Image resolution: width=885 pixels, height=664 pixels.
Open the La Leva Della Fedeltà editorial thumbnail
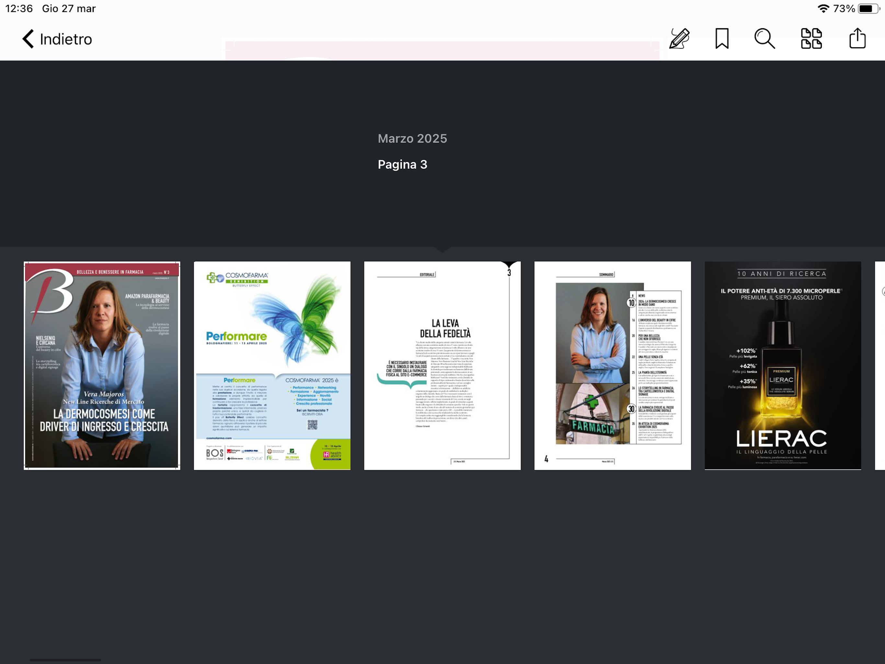442,366
